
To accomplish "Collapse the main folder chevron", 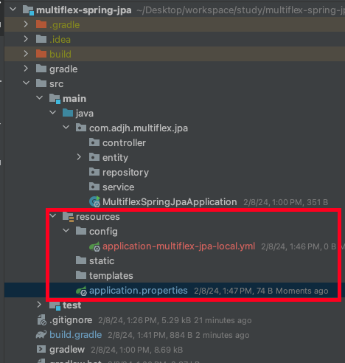I will (39, 98).
